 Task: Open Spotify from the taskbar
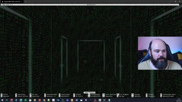(26, 100)
